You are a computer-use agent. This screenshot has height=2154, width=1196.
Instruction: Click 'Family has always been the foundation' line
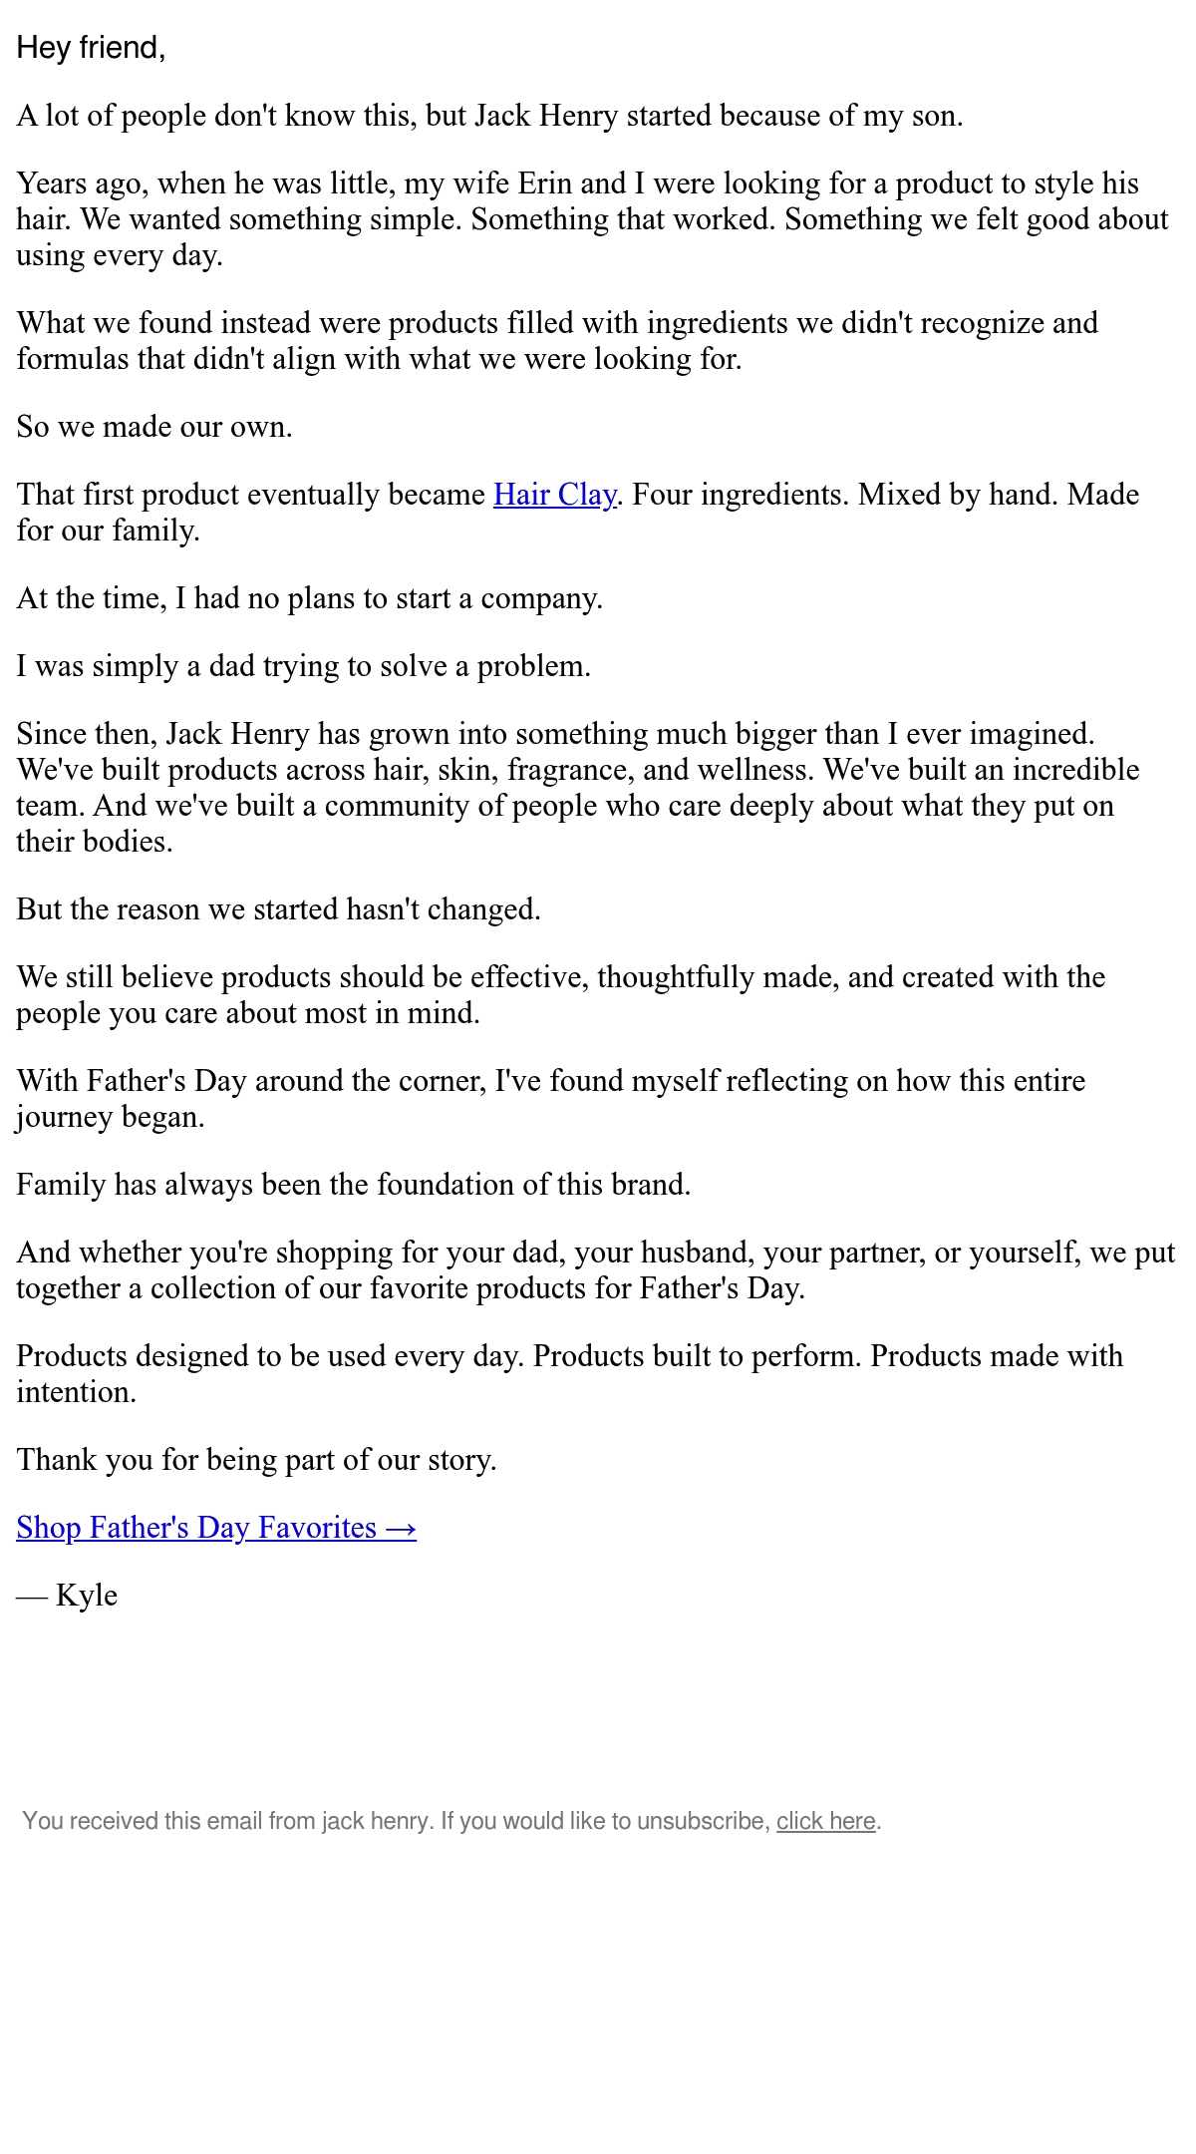(354, 1185)
